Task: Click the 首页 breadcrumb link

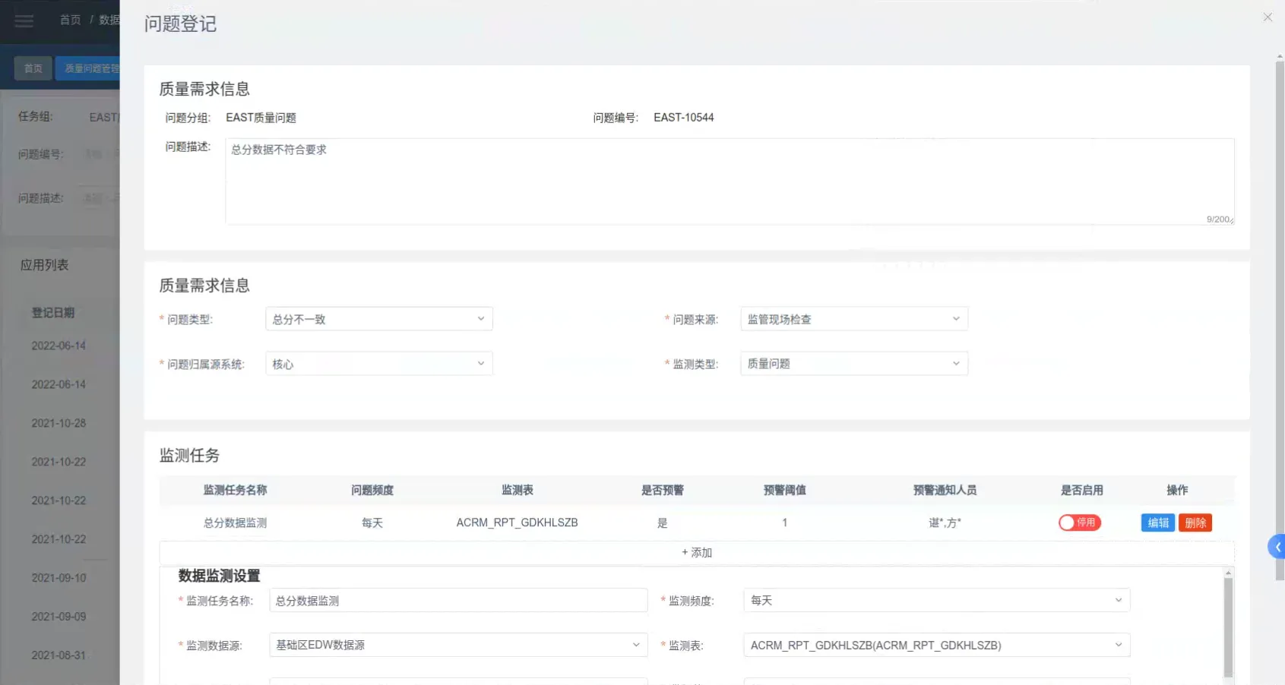Action: point(70,20)
